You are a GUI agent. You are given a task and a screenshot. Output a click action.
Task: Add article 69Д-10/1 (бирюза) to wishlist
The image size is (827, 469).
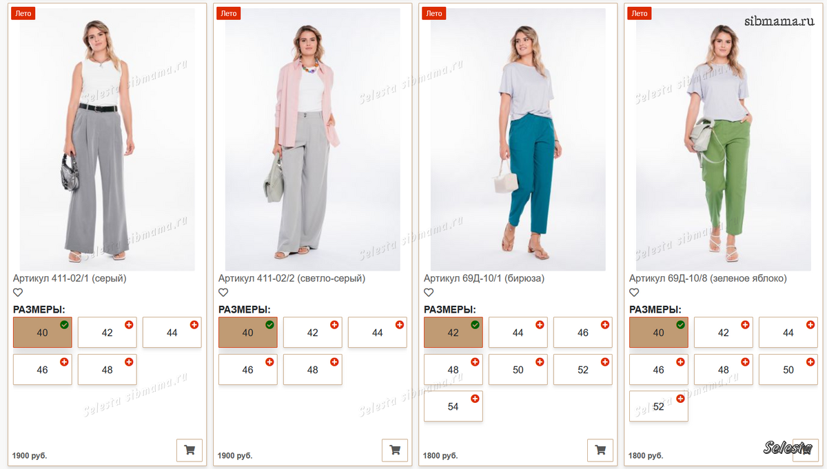click(x=429, y=293)
